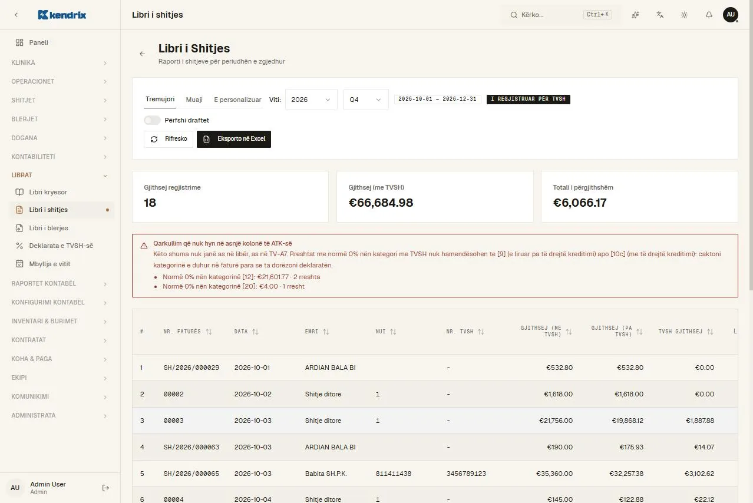Screen dimensions: 753x503
Task: Click the Babita SH.P.K. name cell
Action: (x=326, y=474)
